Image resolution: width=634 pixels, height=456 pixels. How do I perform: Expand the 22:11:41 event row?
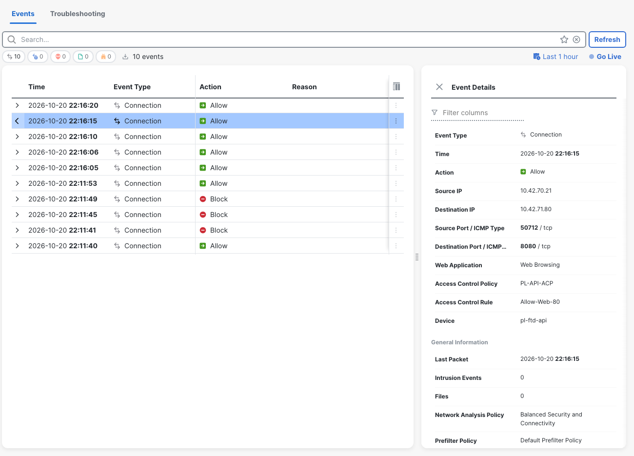17,230
